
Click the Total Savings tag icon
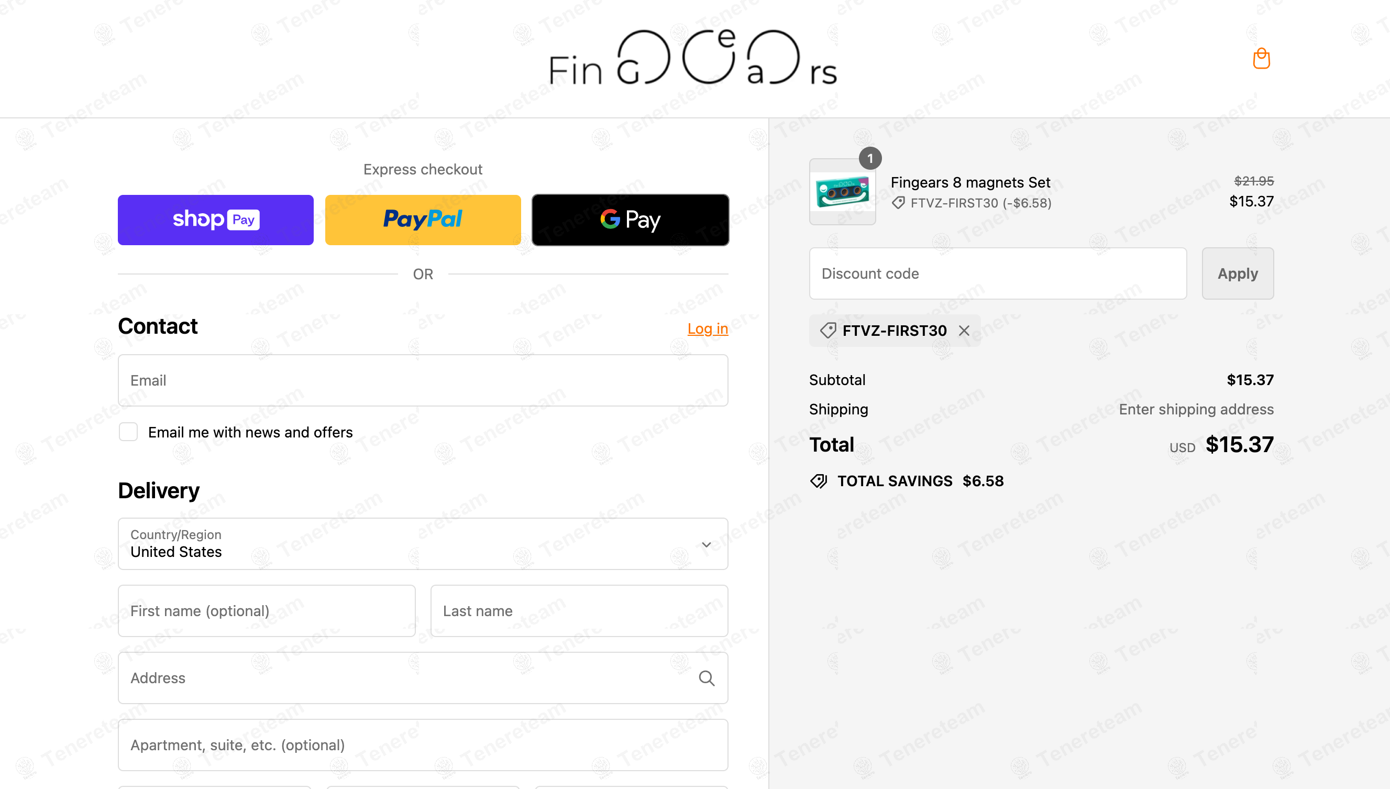click(x=819, y=481)
